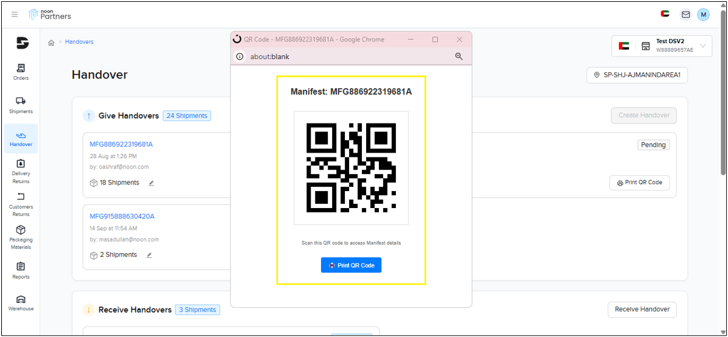Minimize the QR Code popup window
Screen dimensions: 728x337
411,40
